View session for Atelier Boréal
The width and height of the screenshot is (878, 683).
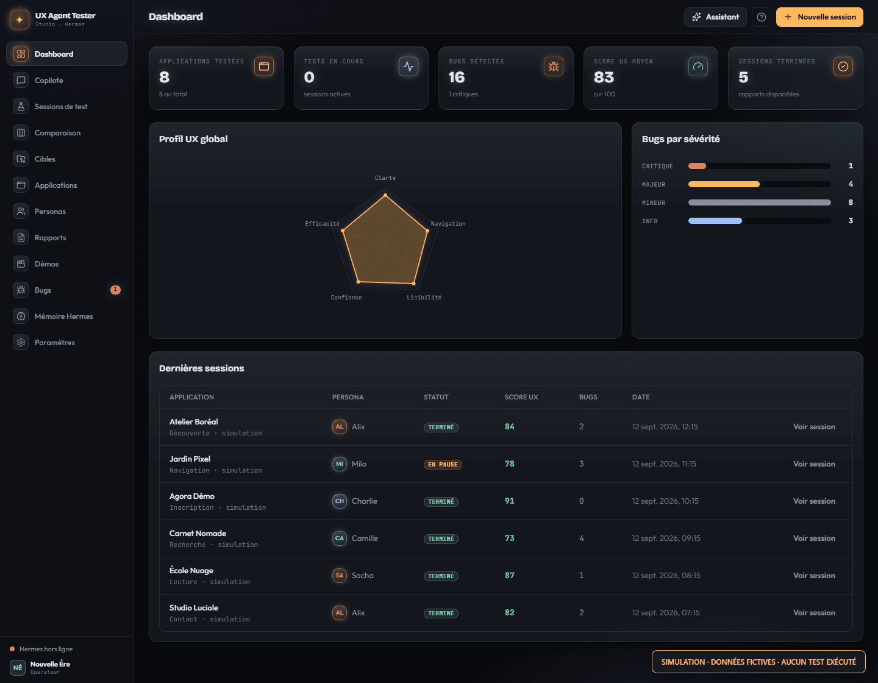tap(814, 427)
